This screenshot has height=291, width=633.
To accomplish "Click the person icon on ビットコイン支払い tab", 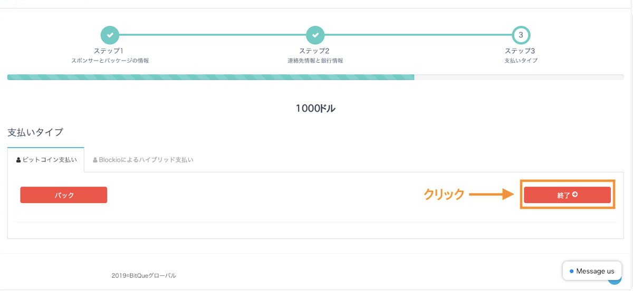I will point(18,160).
